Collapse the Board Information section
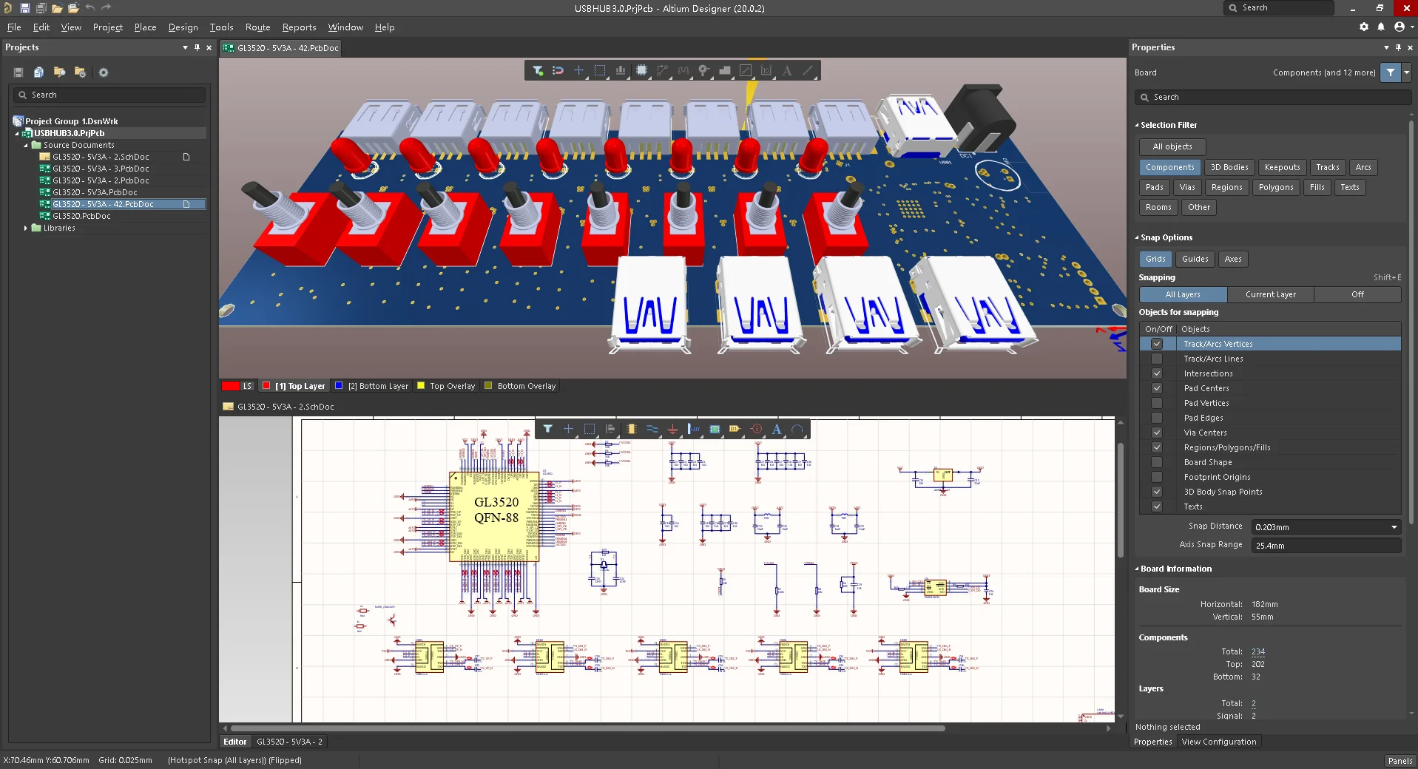This screenshot has width=1418, height=769. pyautogui.click(x=1137, y=569)
